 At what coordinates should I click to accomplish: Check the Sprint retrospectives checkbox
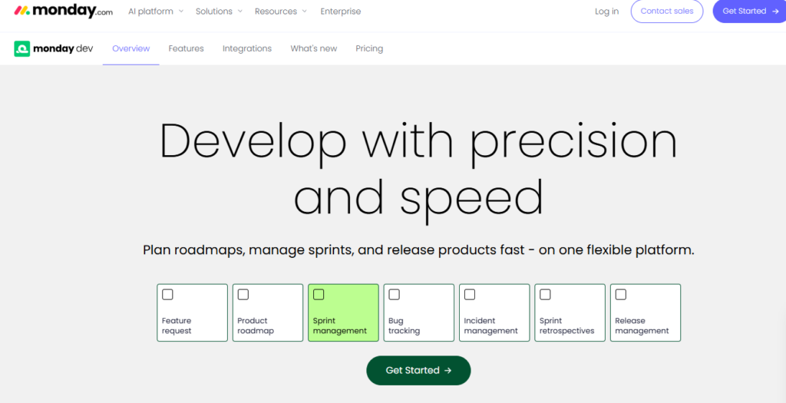click(546, 295)
